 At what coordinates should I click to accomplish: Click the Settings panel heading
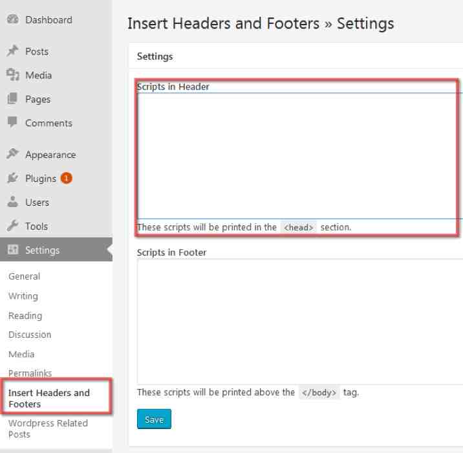tap(155, 56)
